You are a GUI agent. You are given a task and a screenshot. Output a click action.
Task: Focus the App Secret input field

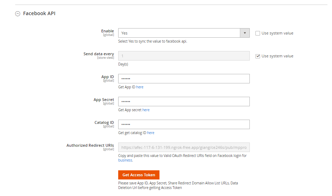coord(183,102)
